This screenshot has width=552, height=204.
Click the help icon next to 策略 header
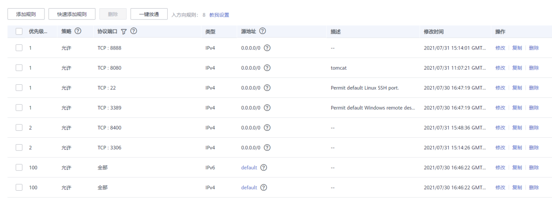(78, 31)
